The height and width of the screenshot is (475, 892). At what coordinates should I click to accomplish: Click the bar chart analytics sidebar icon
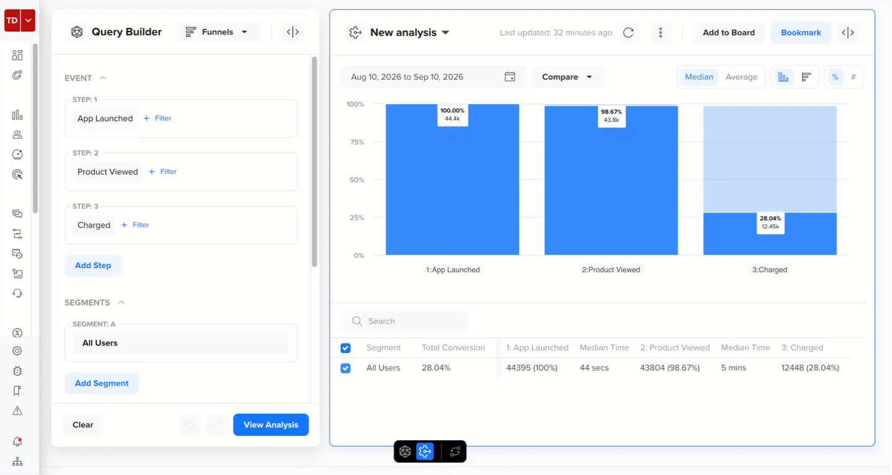(x=17, y=115)
